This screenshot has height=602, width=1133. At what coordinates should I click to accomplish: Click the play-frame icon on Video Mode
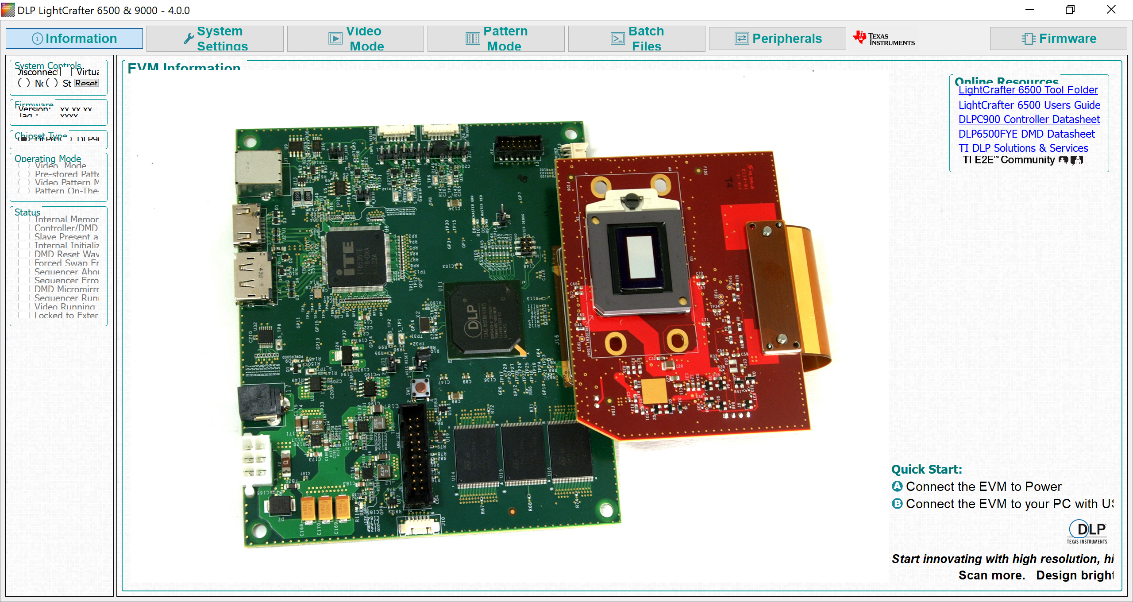click(x=335, y=39)
